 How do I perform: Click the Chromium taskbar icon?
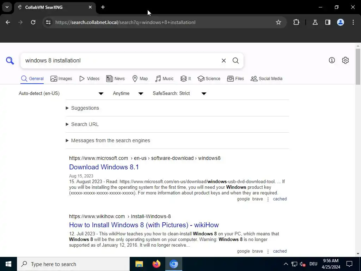pos(174,264)
